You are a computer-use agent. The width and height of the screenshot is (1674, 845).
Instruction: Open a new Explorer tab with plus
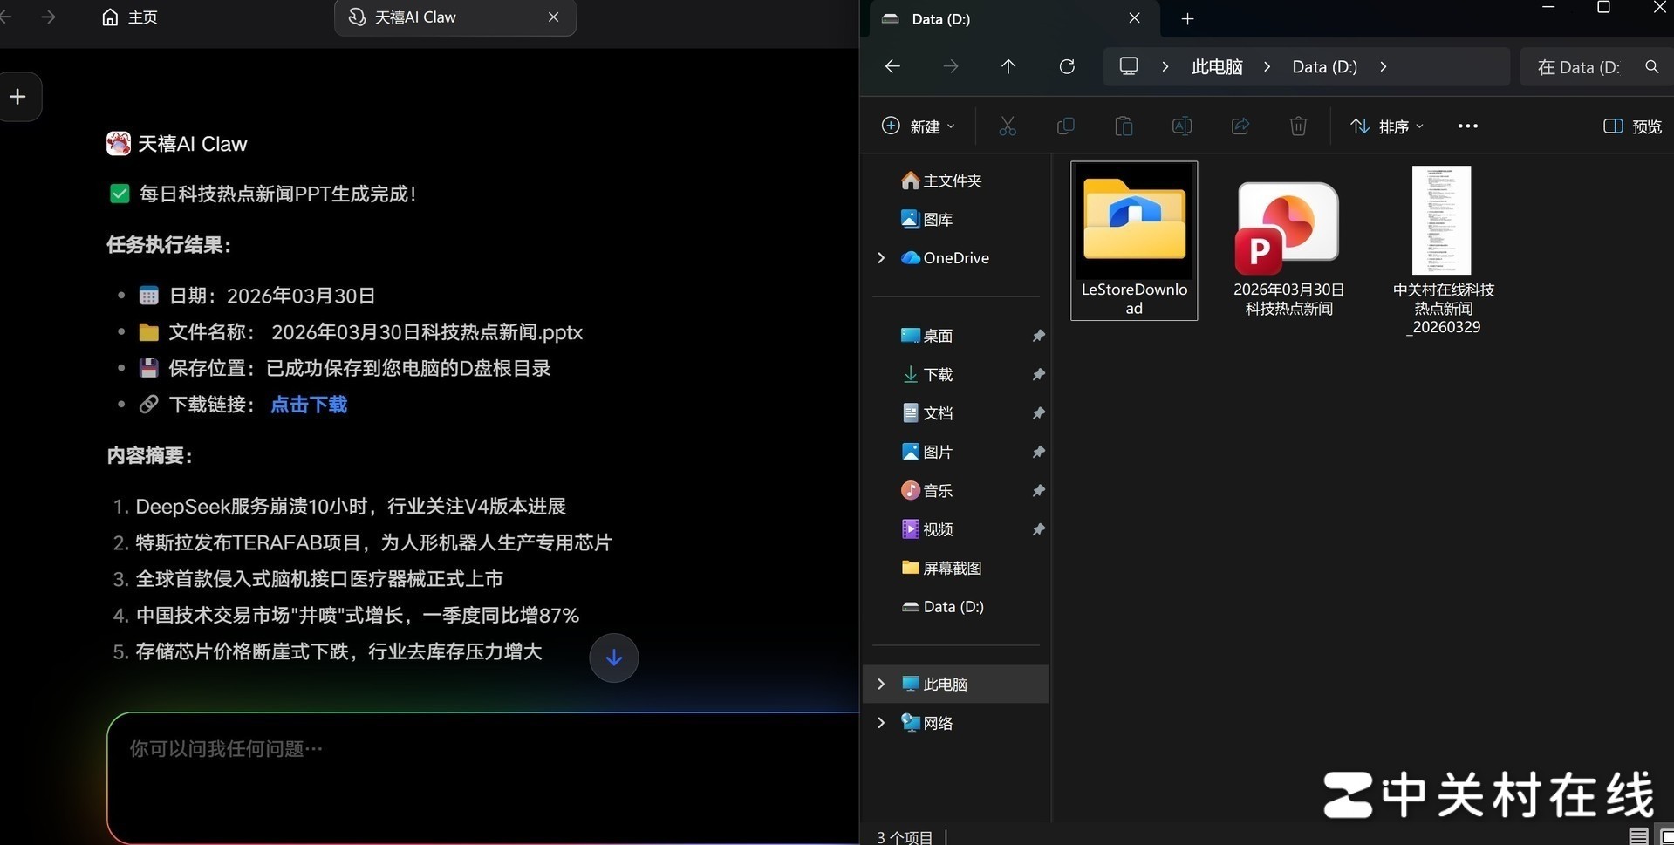click(x=1187, y=18)
